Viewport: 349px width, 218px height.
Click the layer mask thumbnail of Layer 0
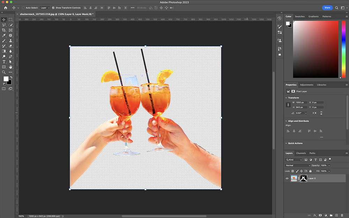click(303, 179)
